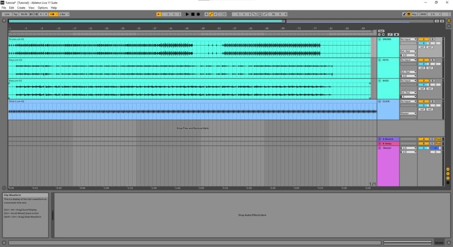Click the Punch-In switch icon

click(x=254, y=14)
